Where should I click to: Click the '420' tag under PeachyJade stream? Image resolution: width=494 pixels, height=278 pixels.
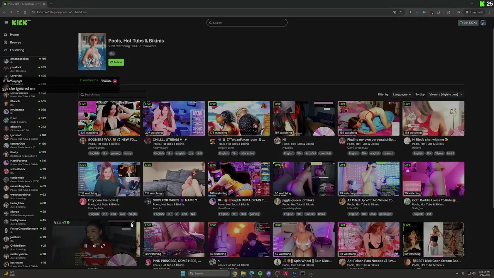122,214
